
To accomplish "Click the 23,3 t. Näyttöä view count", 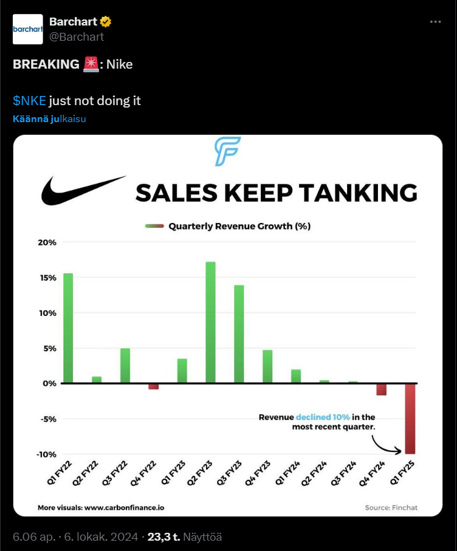I will click(187, 536).
